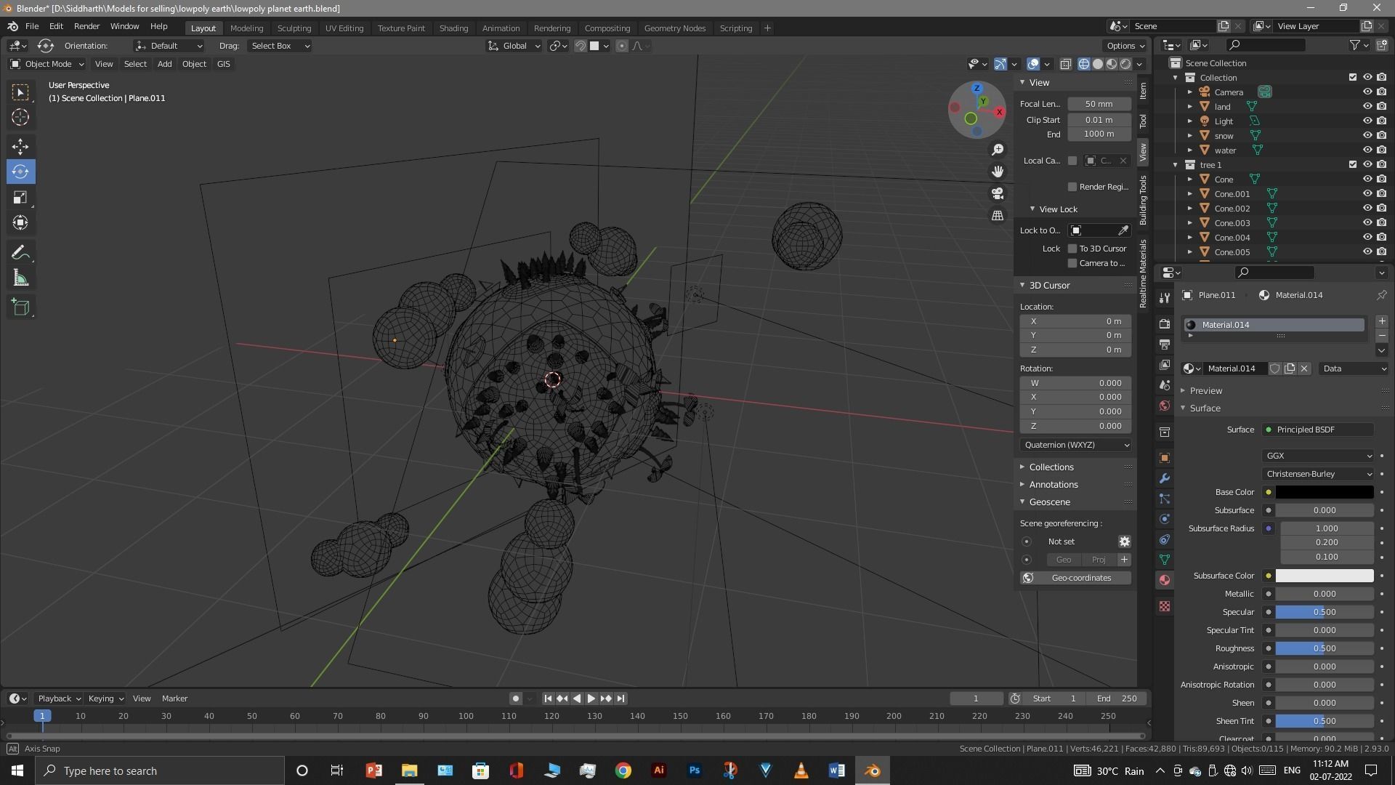Collapse the tree 1 collection
The image size is (1395, 785).
[x=1175, y=165]
